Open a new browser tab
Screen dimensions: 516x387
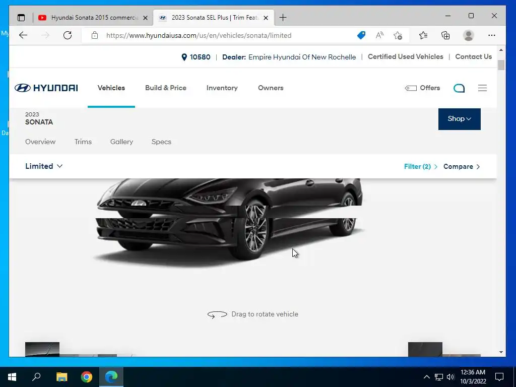point(283,18)
